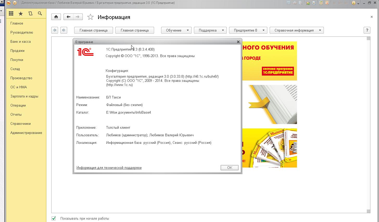Click the yellow info icon in the title bar
This screenshot has height=222, width=379.
(353, 3)
